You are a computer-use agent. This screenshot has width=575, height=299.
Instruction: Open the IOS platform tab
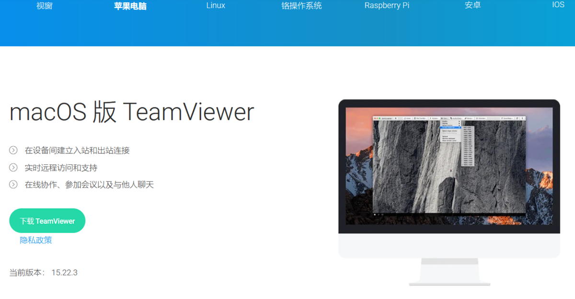pyautogui.click(x=558, y=5)
